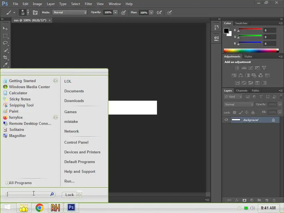This screenshot has width=284, height=213.
Task: Expand the Getting Started submenu arrow
Action: coord(55,81)
